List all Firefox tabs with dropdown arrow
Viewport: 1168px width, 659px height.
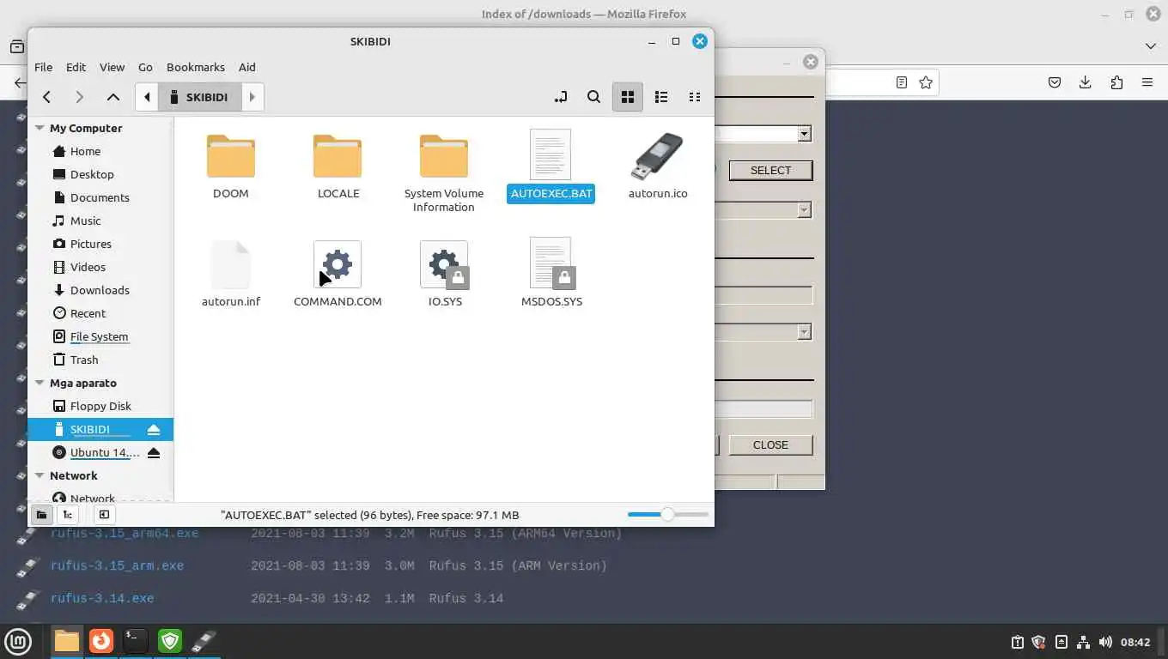(1151, 45)
